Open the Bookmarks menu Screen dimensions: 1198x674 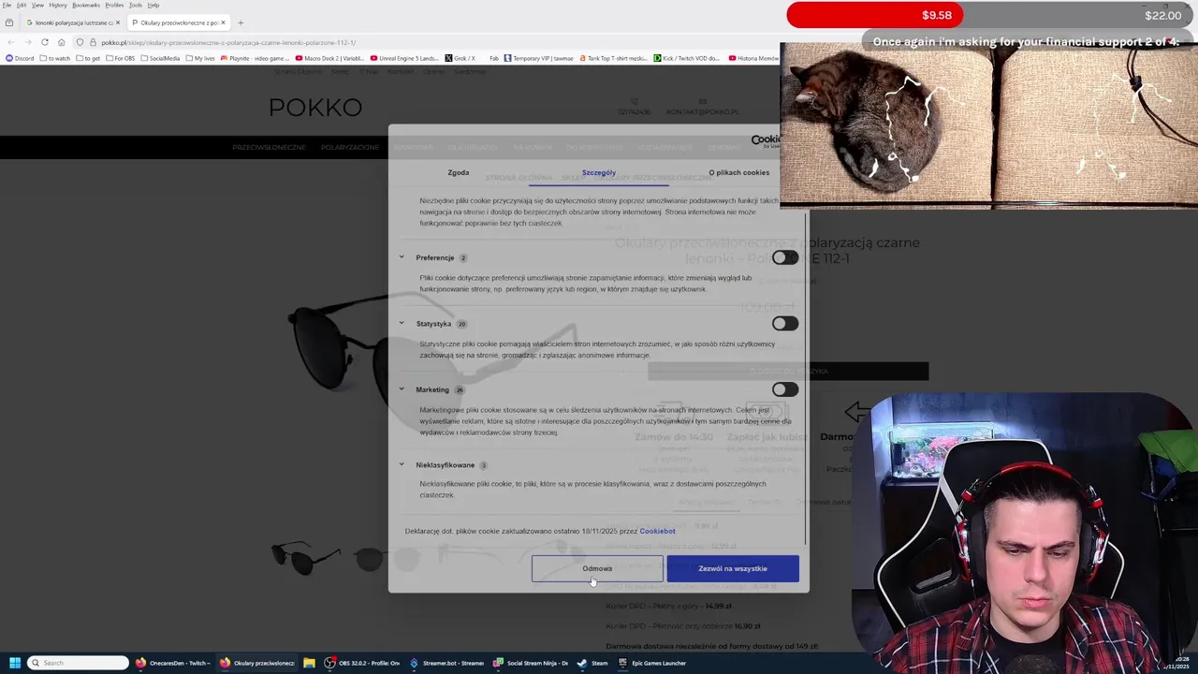[x=86, y=5]
